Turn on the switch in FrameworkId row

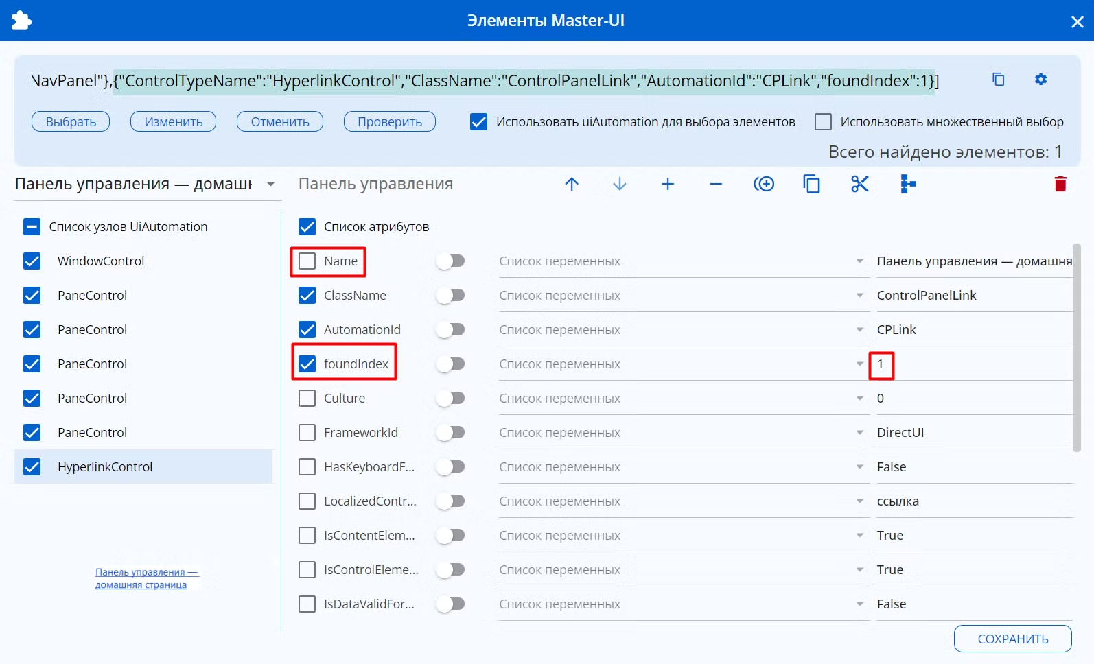coord(451,433)
